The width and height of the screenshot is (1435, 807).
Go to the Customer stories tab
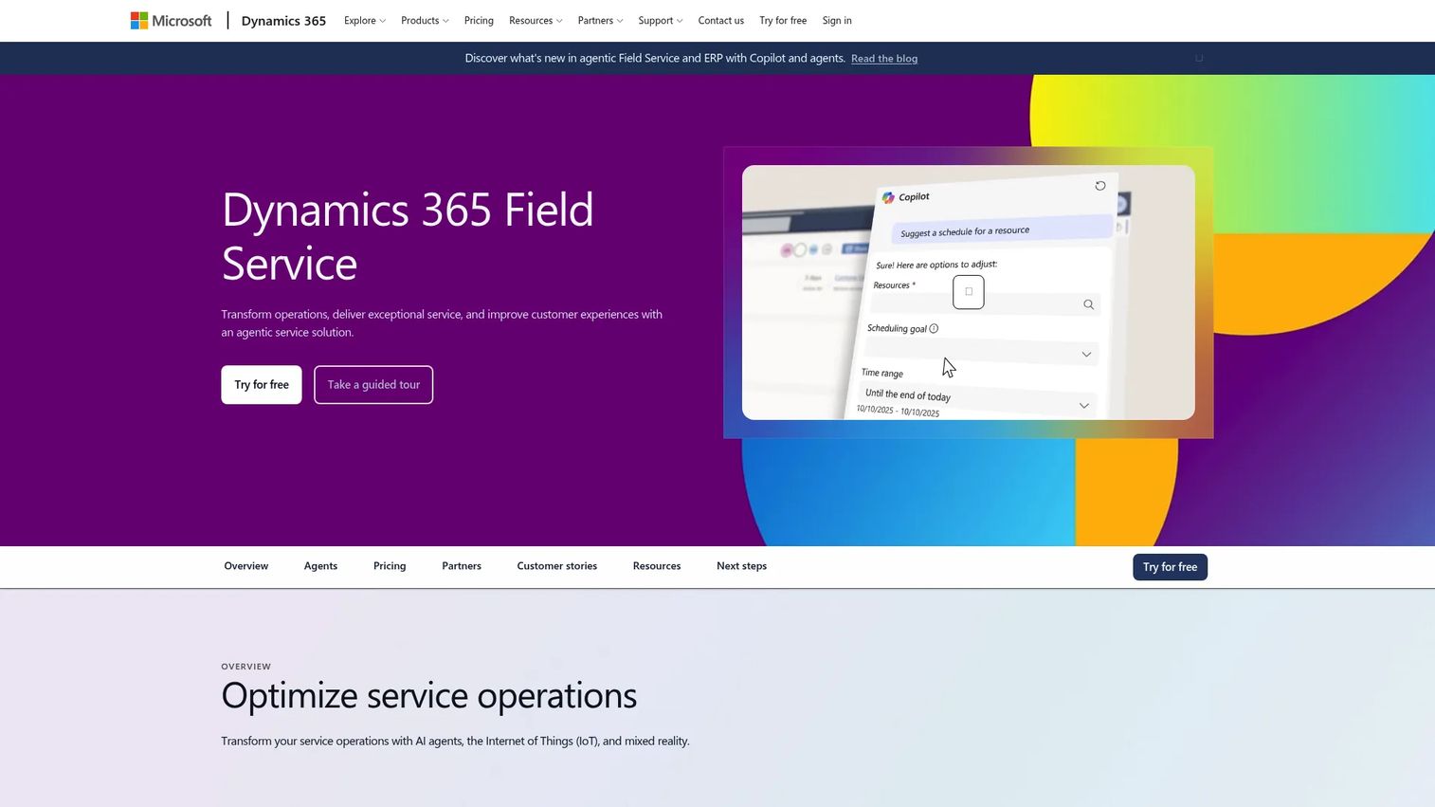click(557, 566)
